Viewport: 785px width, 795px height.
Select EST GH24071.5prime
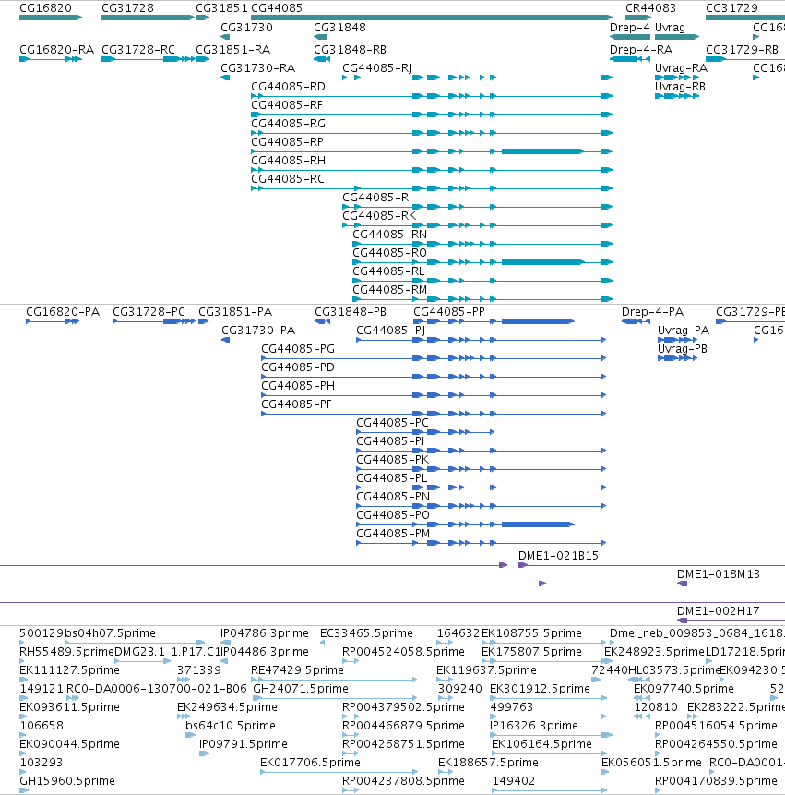335,698
